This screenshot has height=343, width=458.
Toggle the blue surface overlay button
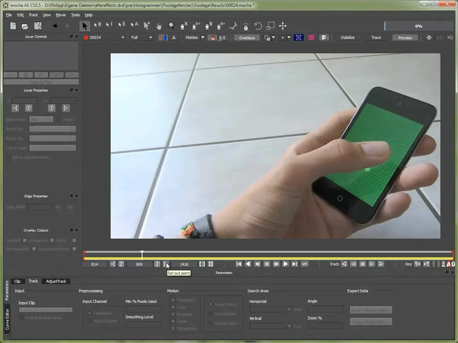tap(298, 38)
